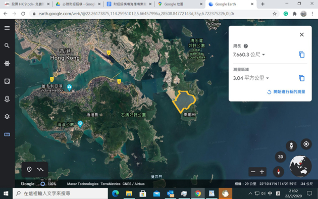
Task: Click the earth.google.com address bar
Action: (x=136, y=14)
